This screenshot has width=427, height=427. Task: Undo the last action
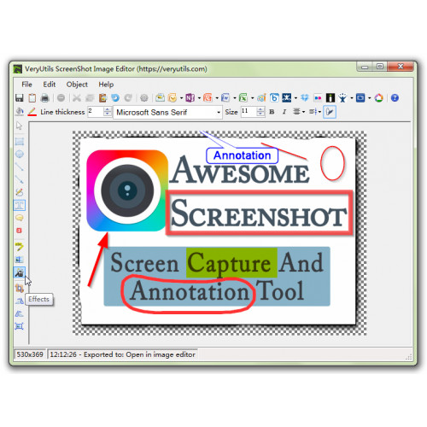point(115,98)
